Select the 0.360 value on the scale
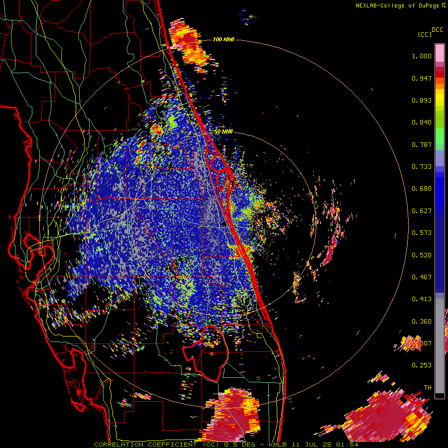Viewport: 448px width, 448px height. pos(422,322)
